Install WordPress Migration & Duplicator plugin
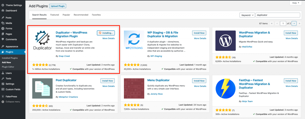The height and width of the screenshot is (119, 305). coord(291,33)
